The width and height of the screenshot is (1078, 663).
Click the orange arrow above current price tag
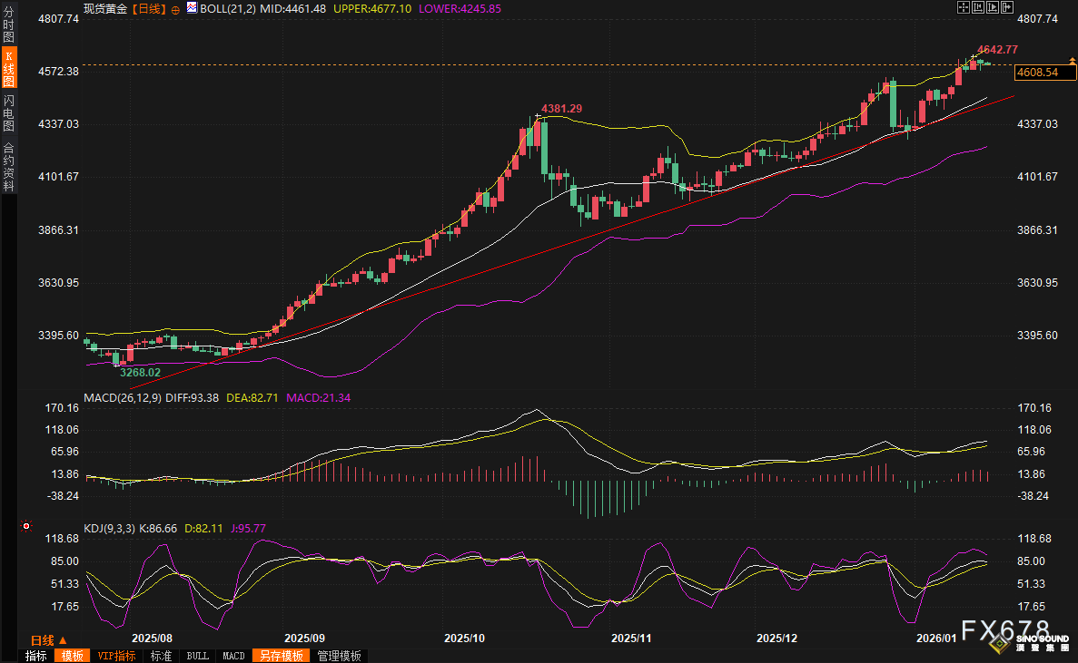(x=1072, y=60)
